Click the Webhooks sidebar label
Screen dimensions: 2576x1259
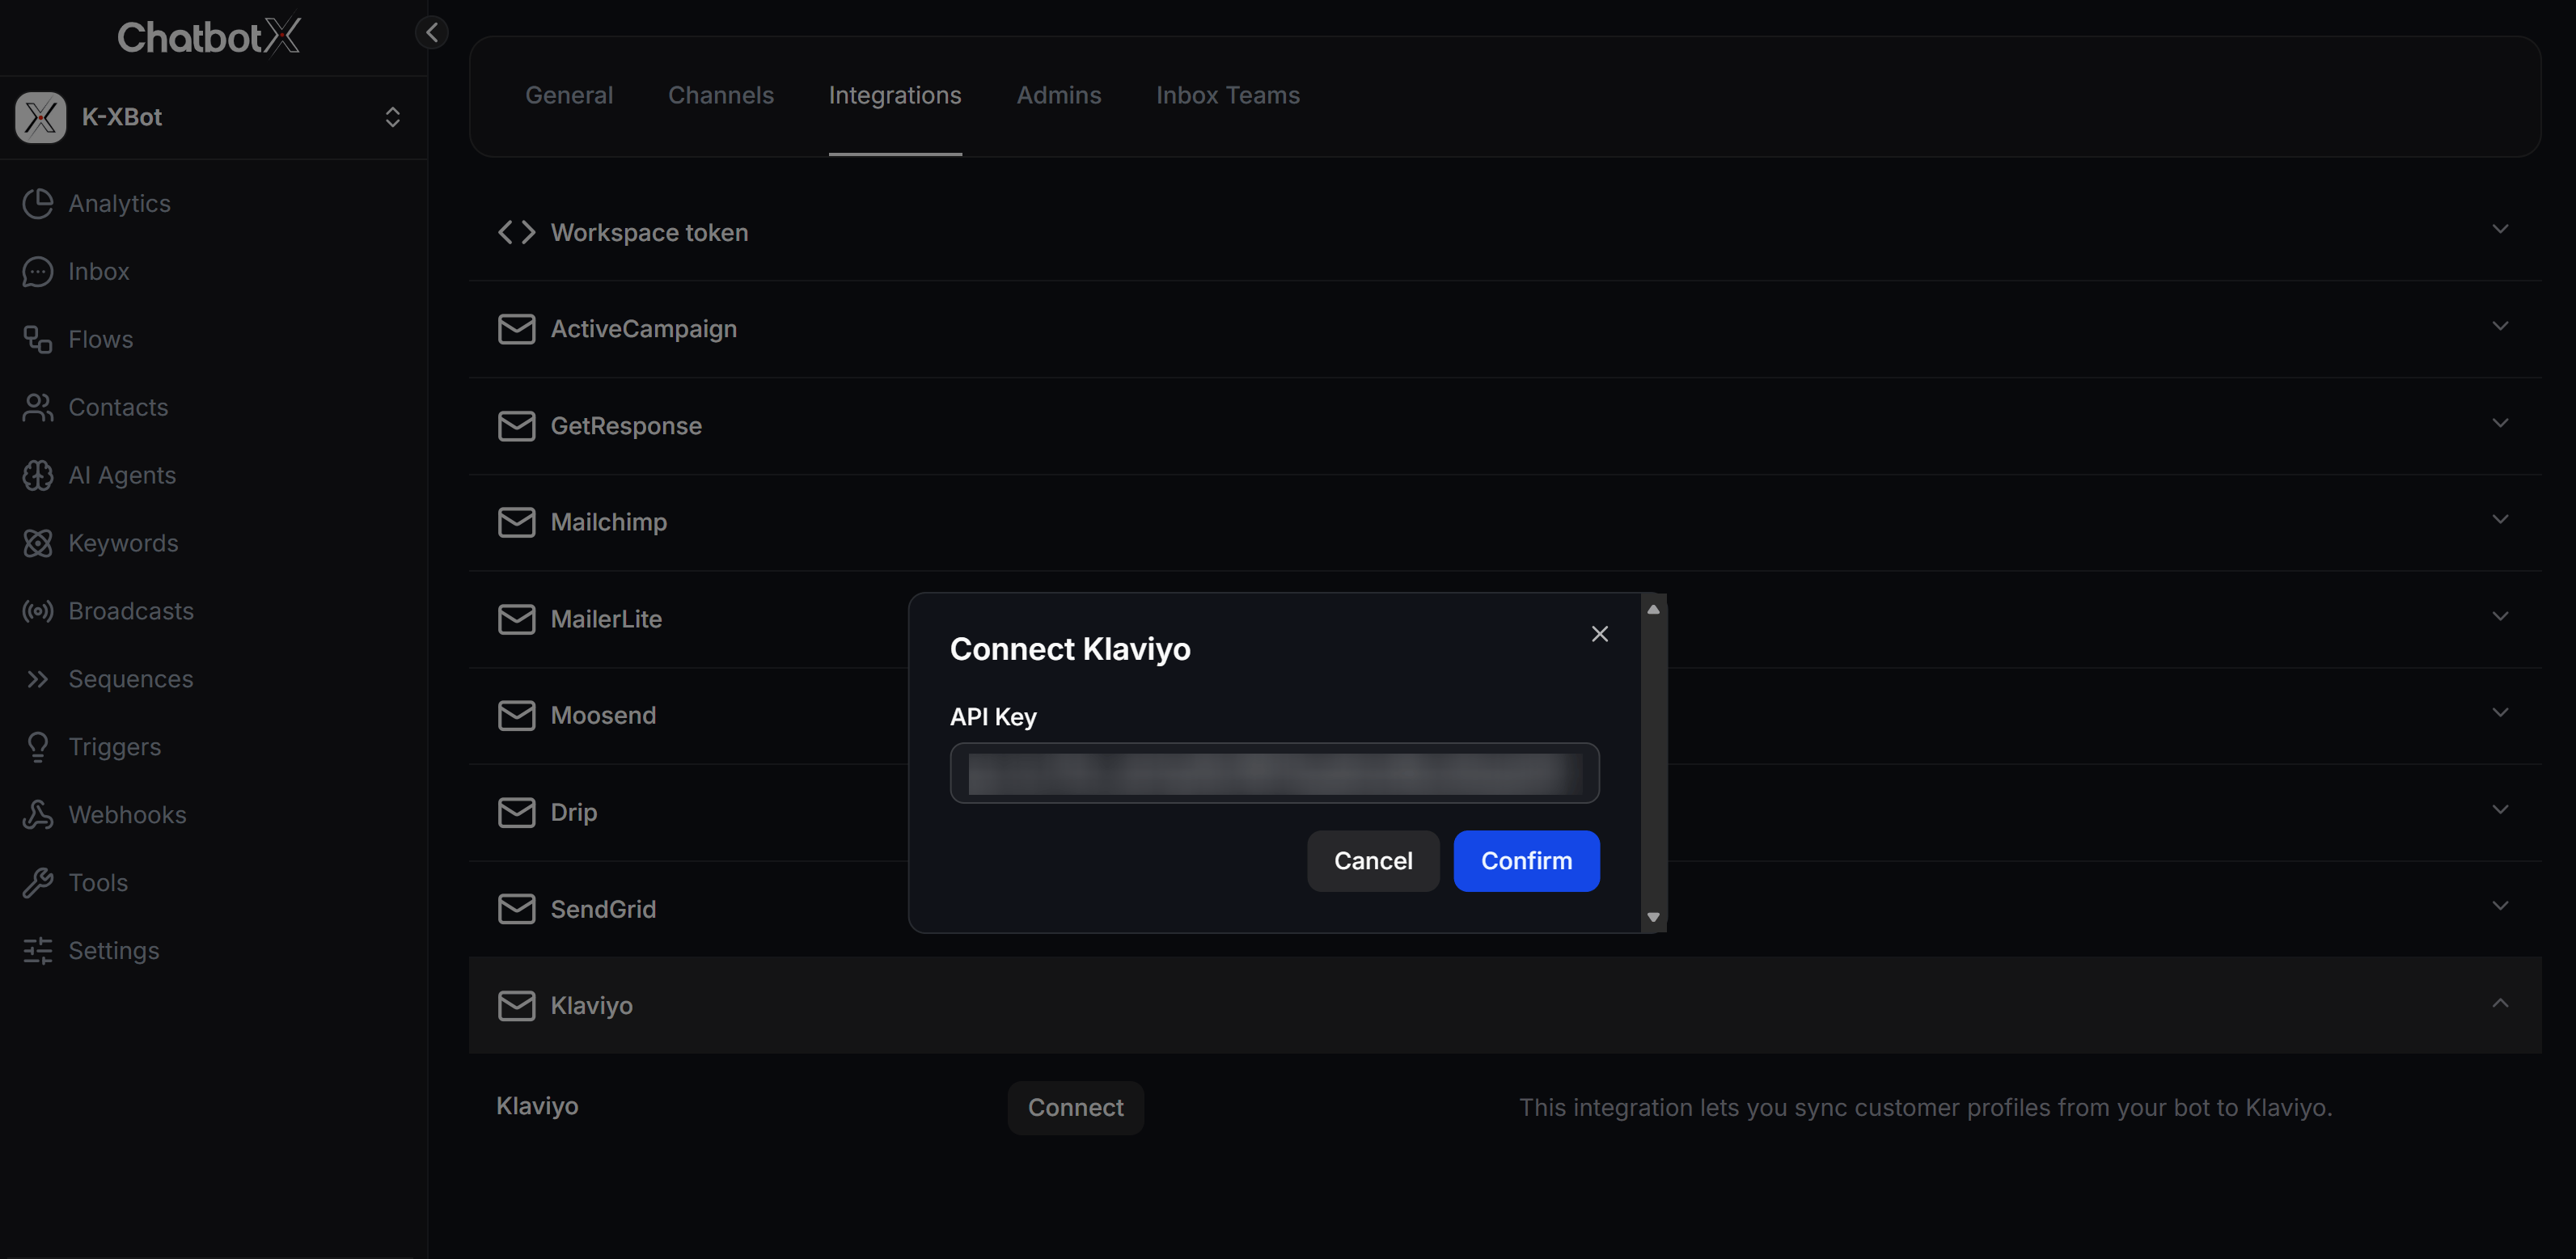tap(127, 816)
